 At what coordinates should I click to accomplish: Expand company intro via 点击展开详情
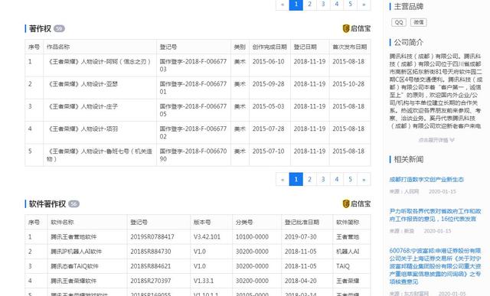point(436,140)
